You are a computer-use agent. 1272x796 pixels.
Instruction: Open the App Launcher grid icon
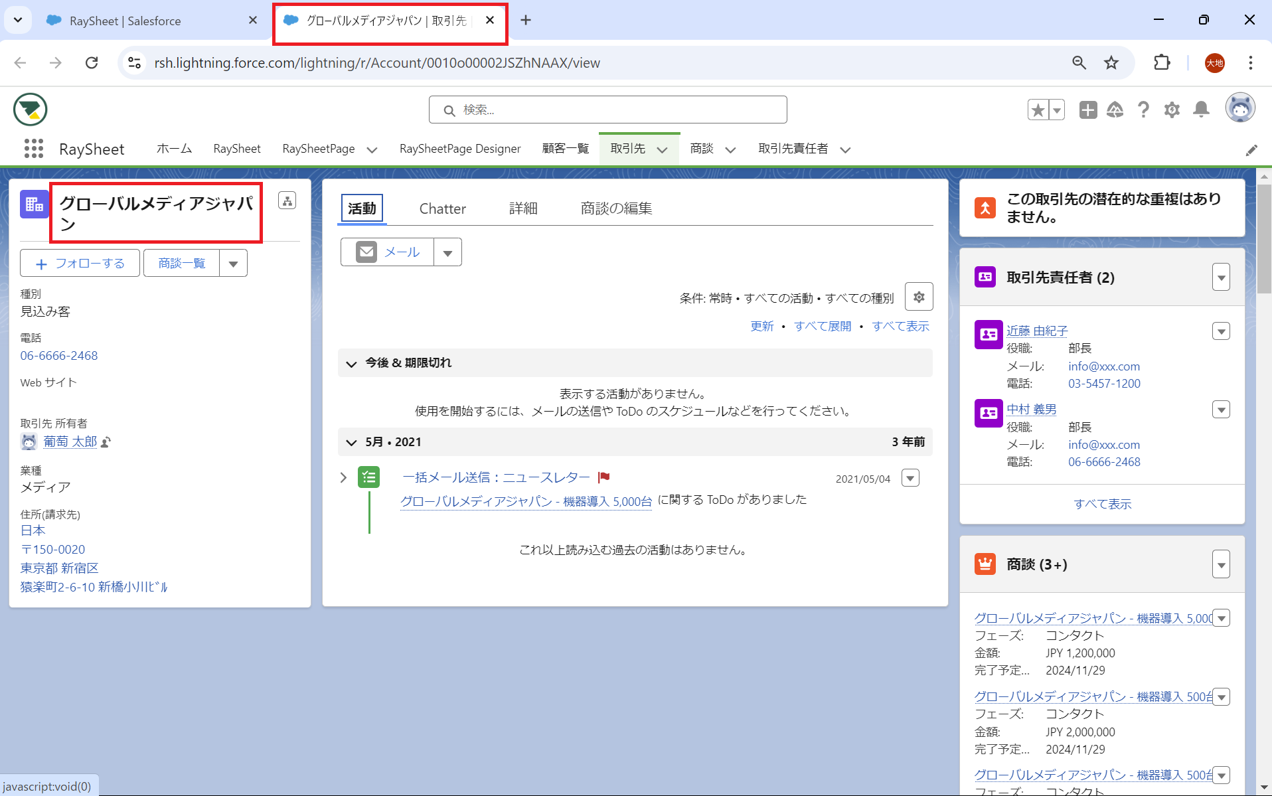tap(34, 149)
